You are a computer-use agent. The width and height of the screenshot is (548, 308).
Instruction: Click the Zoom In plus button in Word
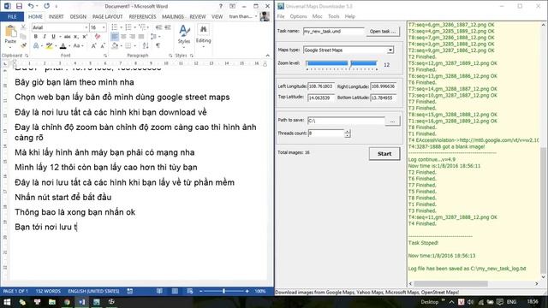click(x=247, y=291)
